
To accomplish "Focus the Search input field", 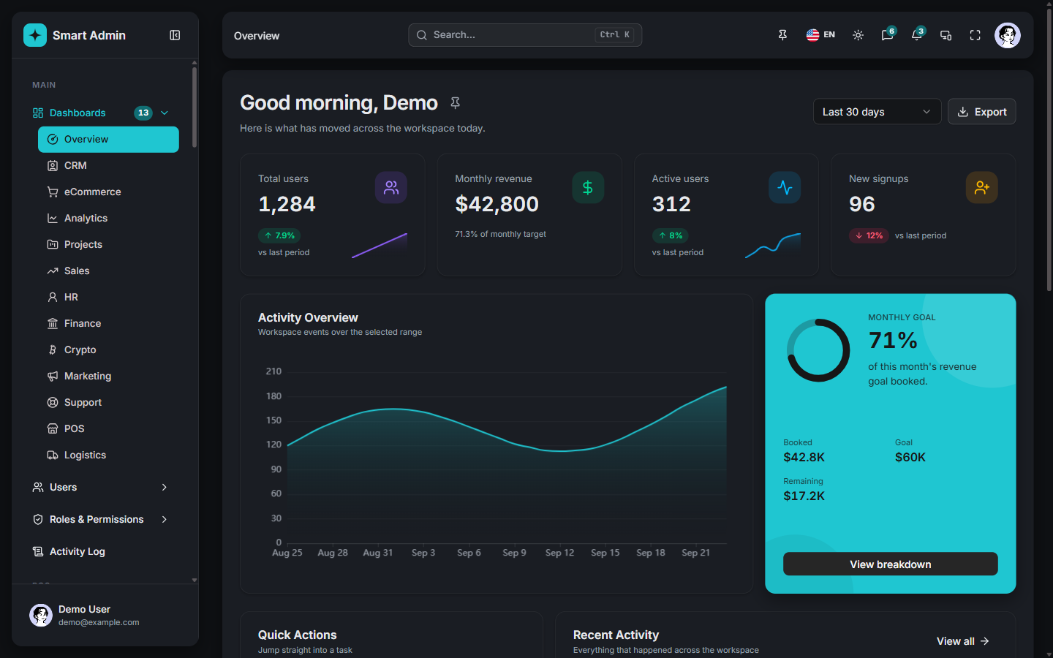I will [x=525, y=35].
